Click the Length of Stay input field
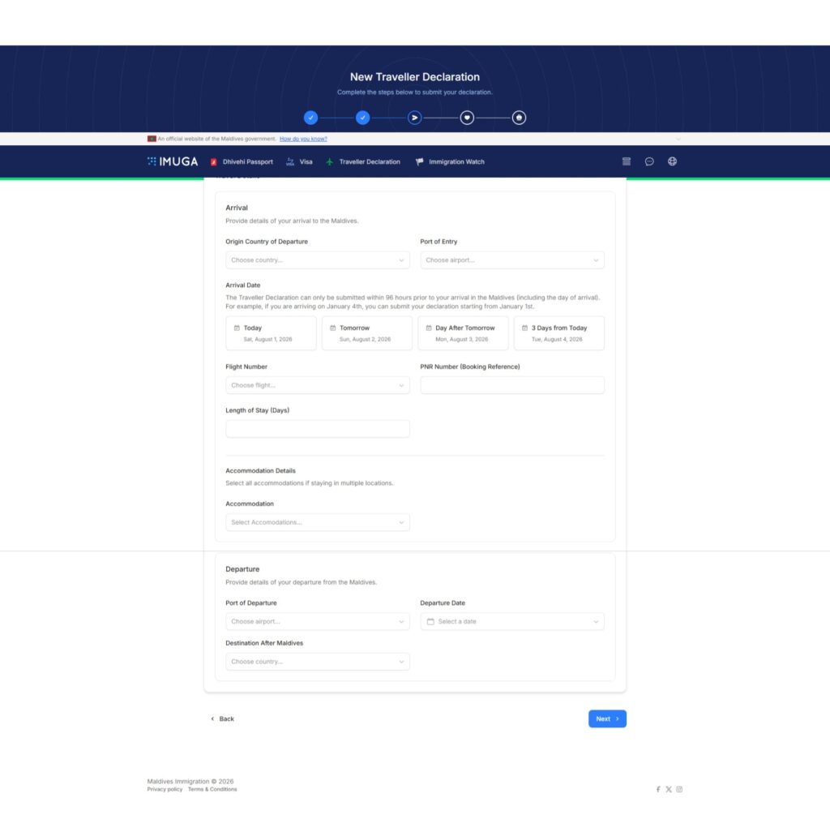Image resolution: width=830 pixels, height=815 pixels. tap(318, 429)
